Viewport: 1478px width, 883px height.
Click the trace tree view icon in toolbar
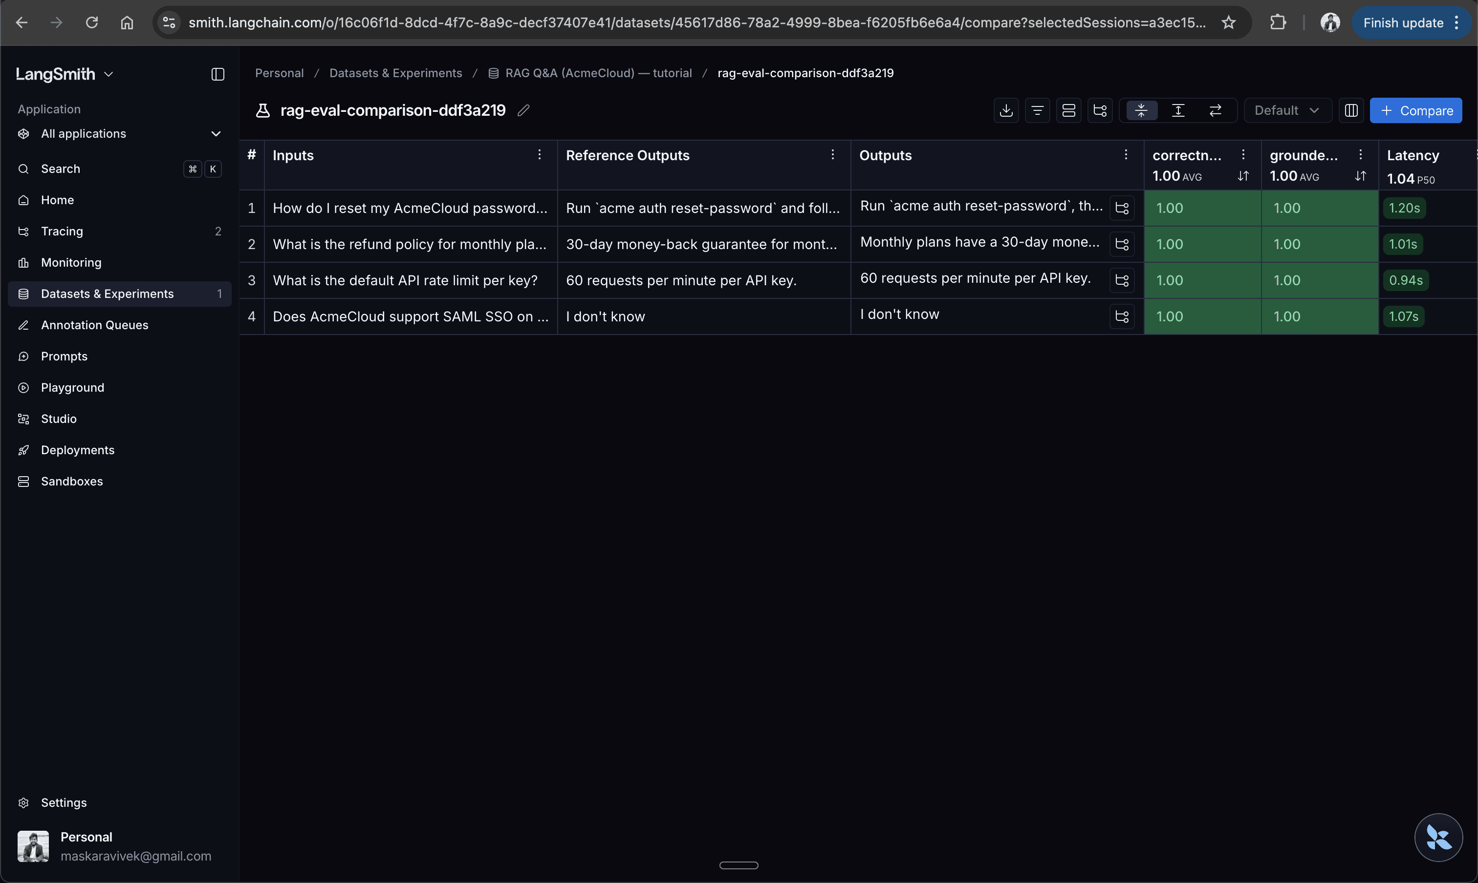pos(1099,111)
